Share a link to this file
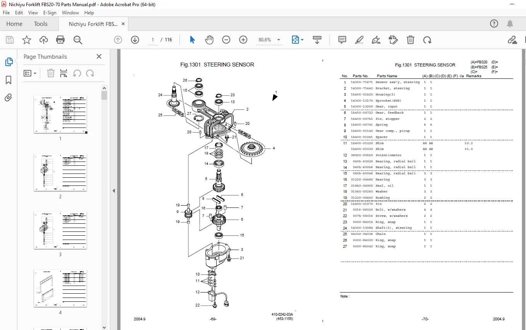526x330 pixels. pyautogui.click(x=512, y=40)
